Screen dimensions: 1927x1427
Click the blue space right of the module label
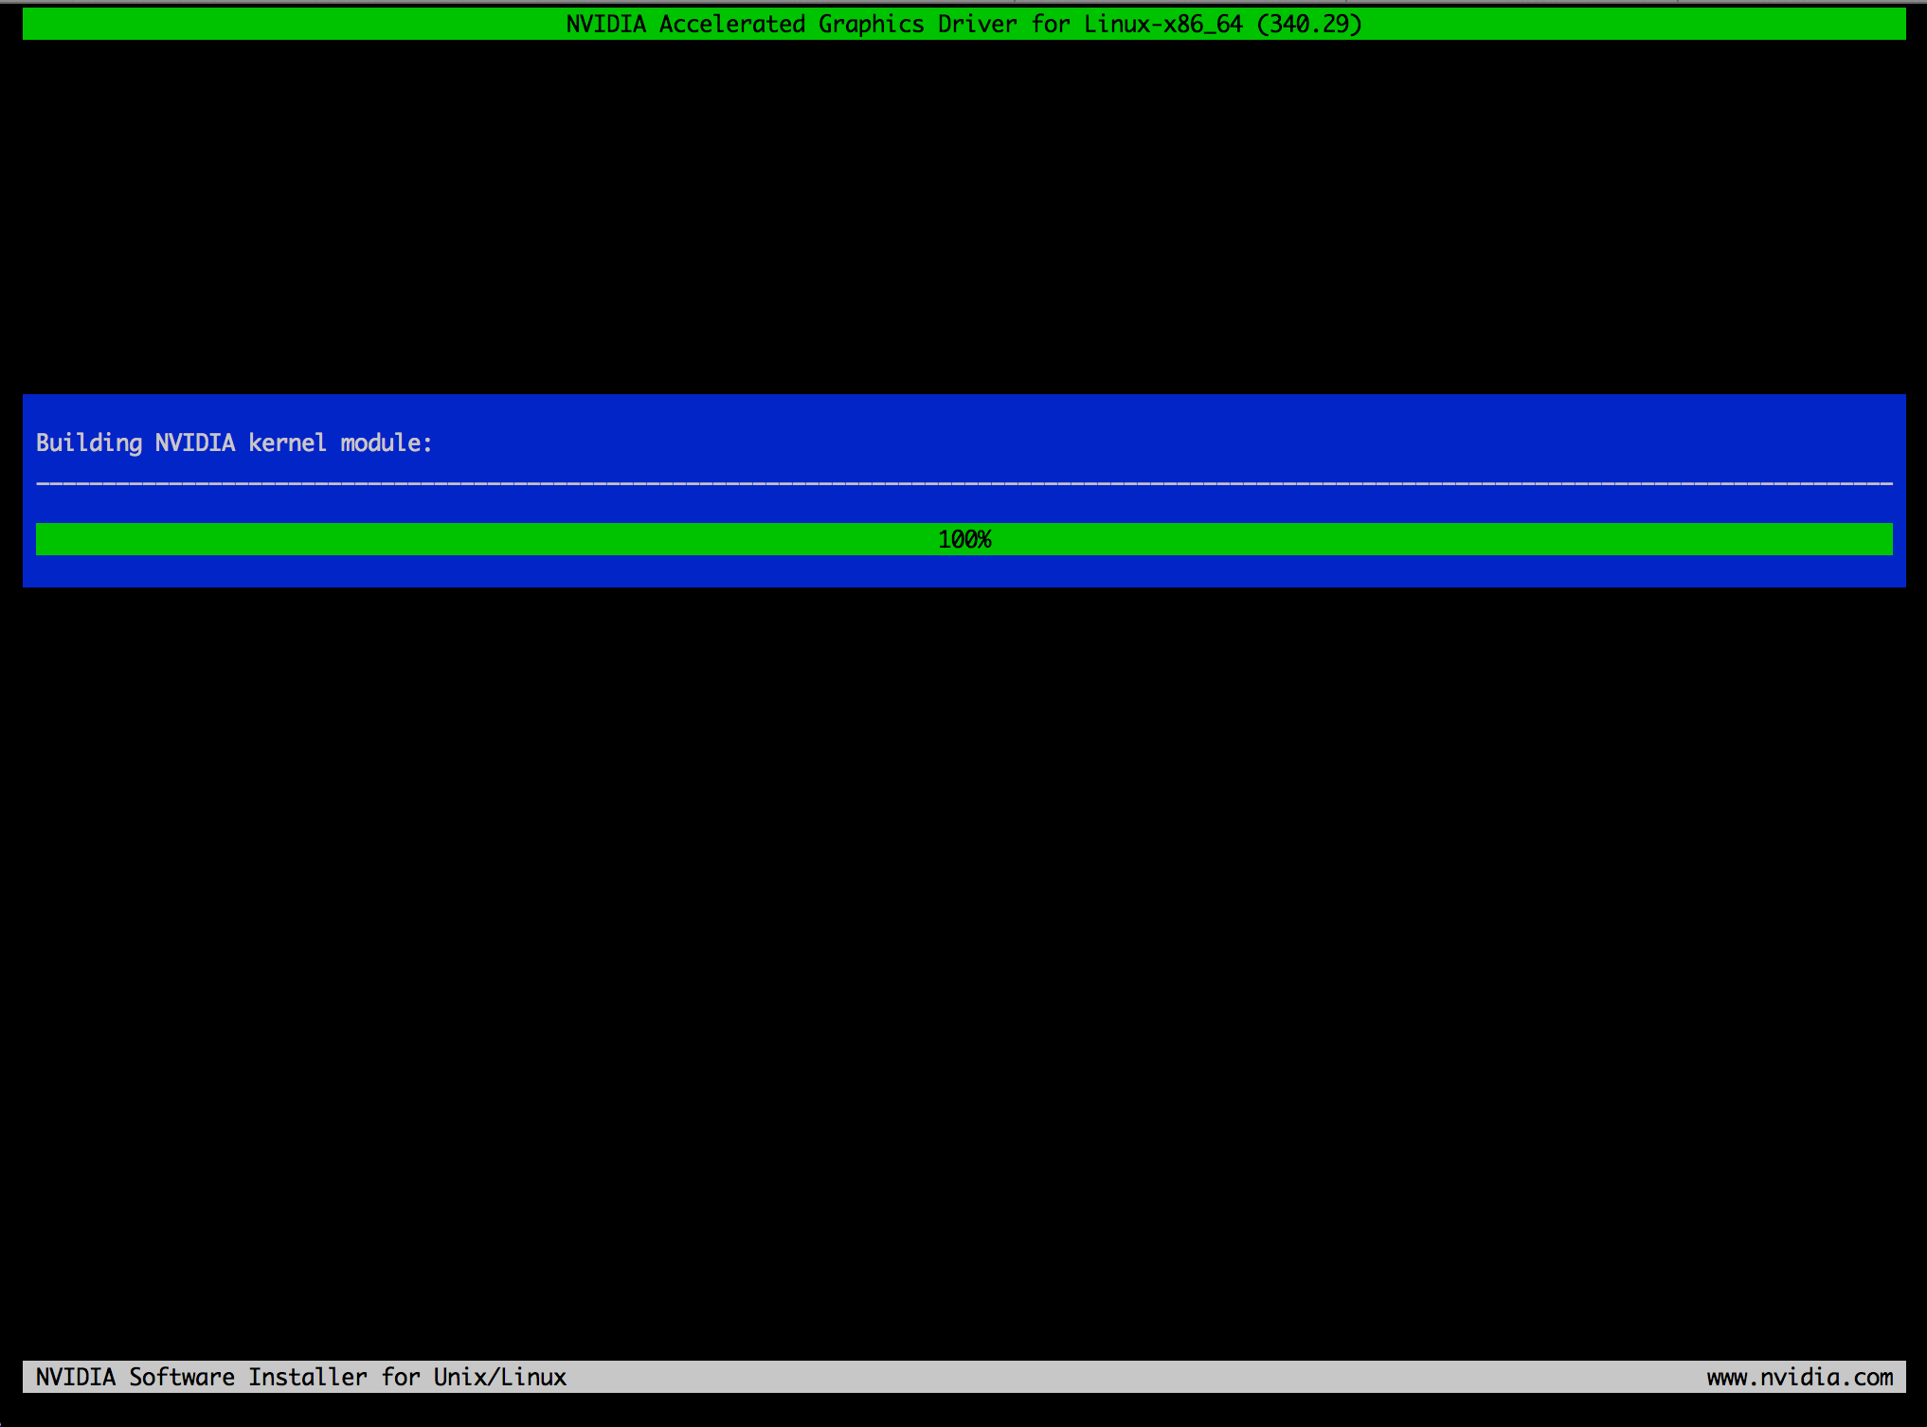[1137, 443]
